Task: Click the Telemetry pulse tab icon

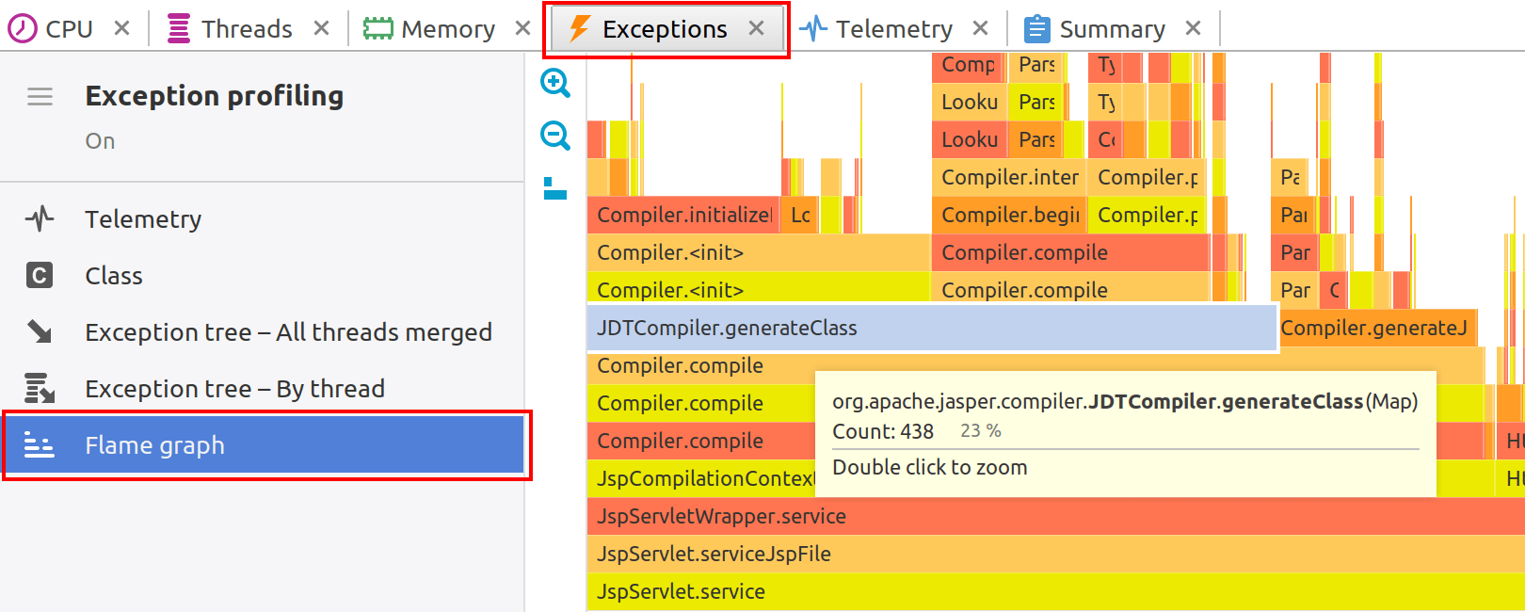Action: pos(813,29)
